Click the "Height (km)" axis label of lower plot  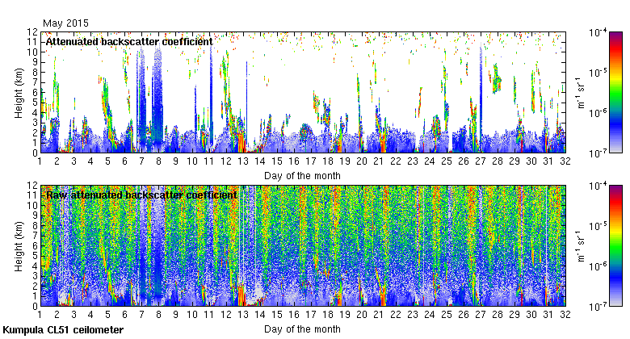tap(19, 246)
